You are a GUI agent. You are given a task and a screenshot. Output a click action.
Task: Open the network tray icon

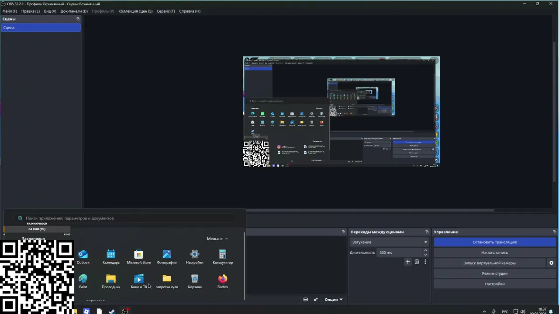tap(515, 311)
